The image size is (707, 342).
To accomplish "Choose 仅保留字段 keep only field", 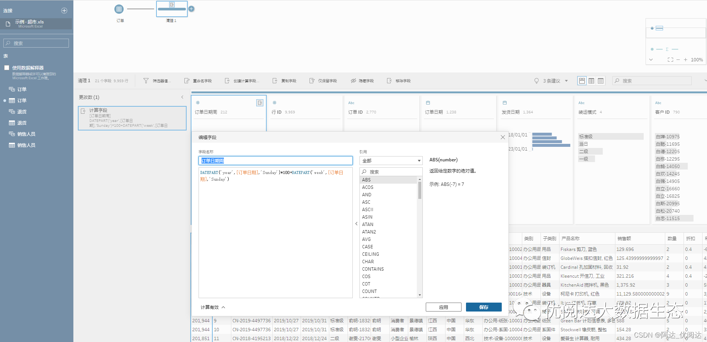I will click(323, 81).
